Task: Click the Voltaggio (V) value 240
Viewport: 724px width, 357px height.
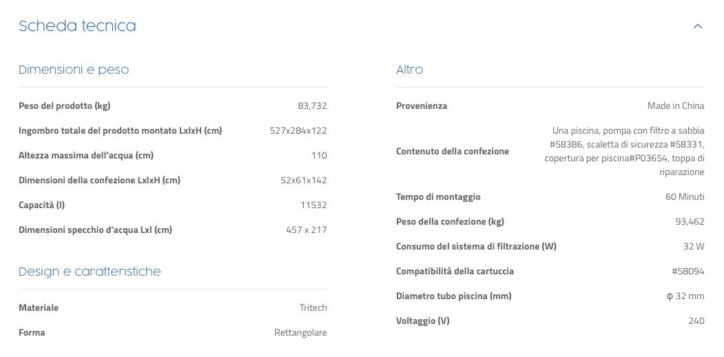Action: click(696, 320)
